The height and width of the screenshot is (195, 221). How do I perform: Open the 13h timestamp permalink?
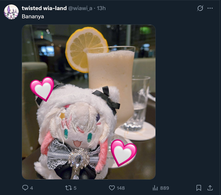101,8
